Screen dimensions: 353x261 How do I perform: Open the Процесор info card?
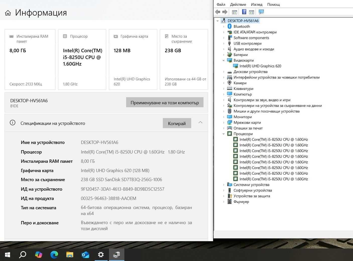[x=82, y=60]
